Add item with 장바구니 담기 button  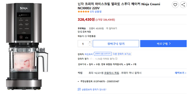[x=116, y=44]
